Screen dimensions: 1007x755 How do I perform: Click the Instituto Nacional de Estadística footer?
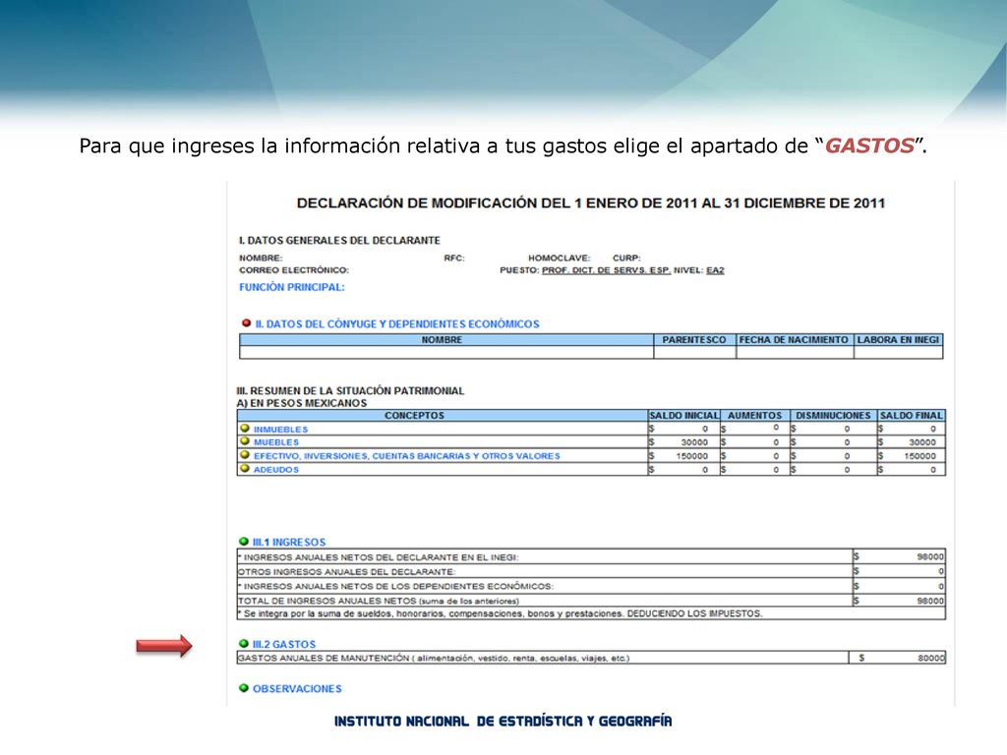tap(503, 721)
